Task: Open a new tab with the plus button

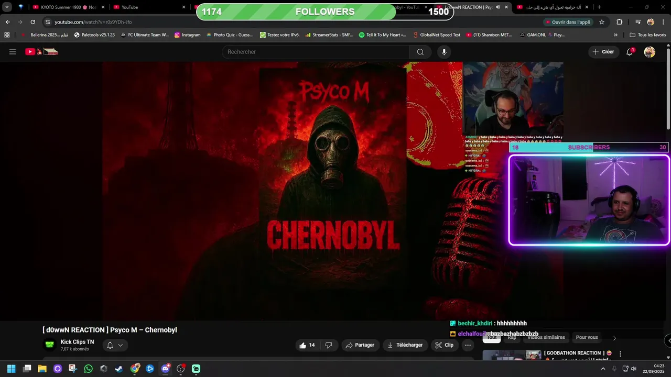Action: pos(599,7)
